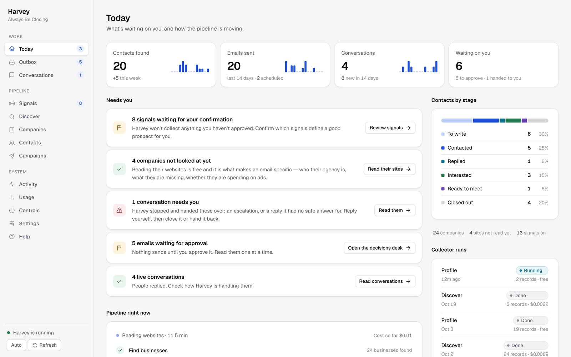Image resolution: width=571 pixels, height=357 pixels.
Task: Open the Campaigns section label
Action: 32,156
